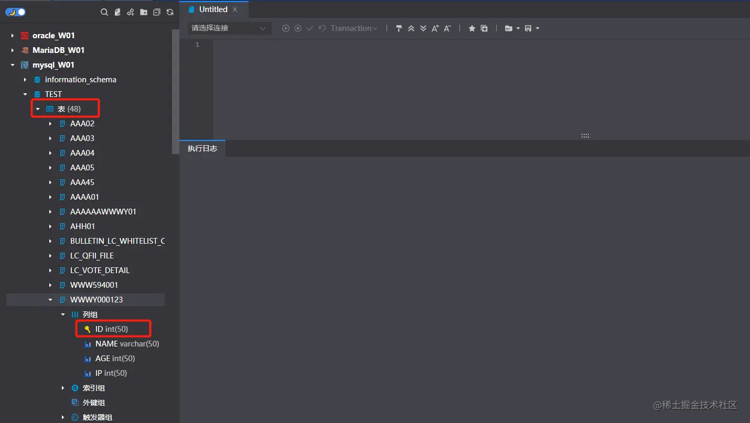The image size is (750, 423).
Task: Click line number 1 in the SQL editor
Action: click(197, 45)
